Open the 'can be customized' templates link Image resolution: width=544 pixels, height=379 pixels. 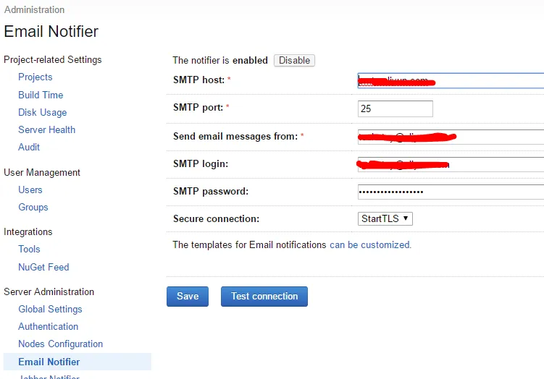(370, 245)
